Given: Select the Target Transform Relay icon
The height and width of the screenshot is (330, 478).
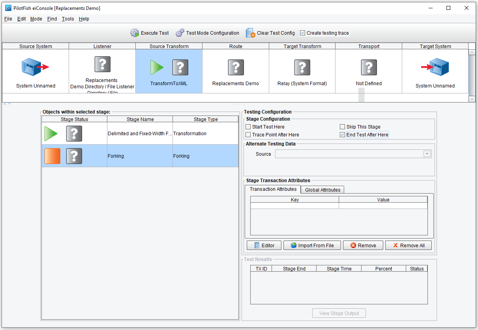Looking at the screenshot, I should point(302,67).
